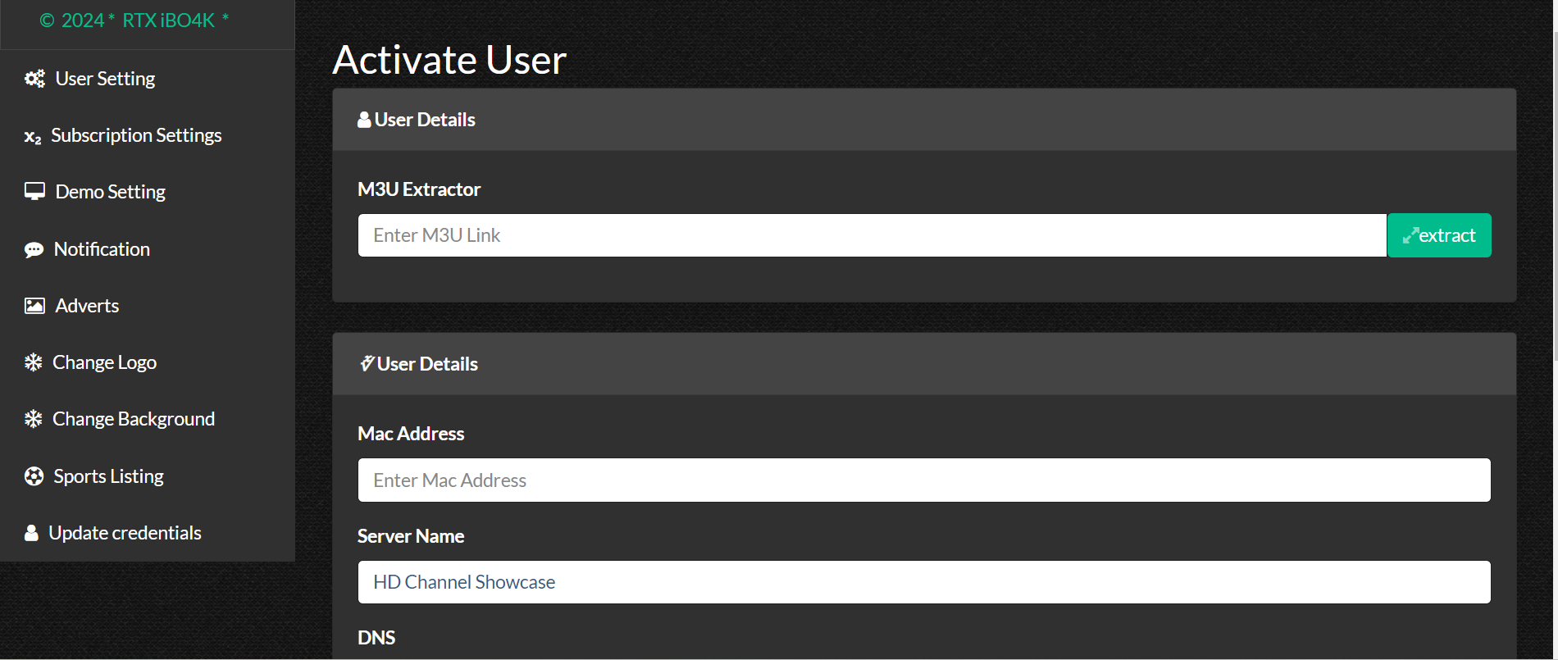Click the chat bubble icon beside Notification
Image resolution: width=1558 pixels, height=660 pixels.
pyautogui.click(x=34, y=250)
